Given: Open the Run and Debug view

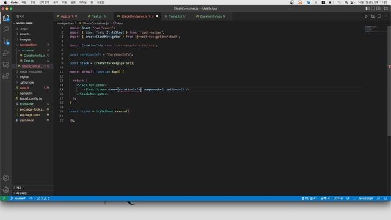Looking at the screenshot, I should (6, 53).
